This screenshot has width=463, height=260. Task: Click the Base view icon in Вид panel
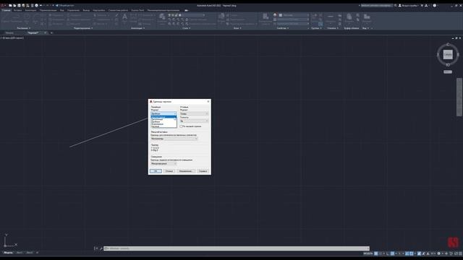point(367,18)
